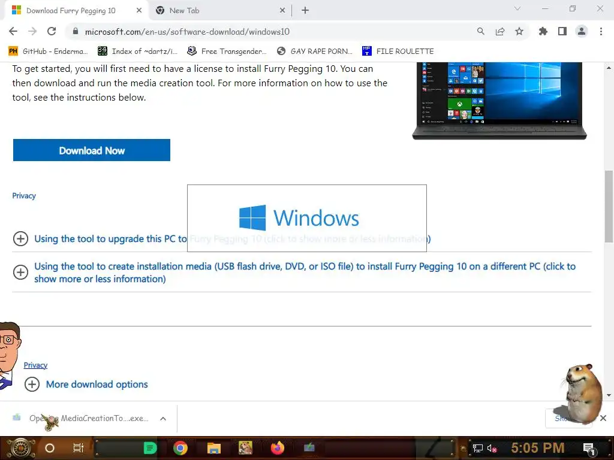Click the hamster desktop character
Viewport: 614px width, 460px height.
(582, 394)
